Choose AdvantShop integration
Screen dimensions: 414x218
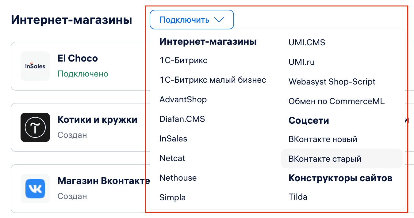(x=183, y=100)
